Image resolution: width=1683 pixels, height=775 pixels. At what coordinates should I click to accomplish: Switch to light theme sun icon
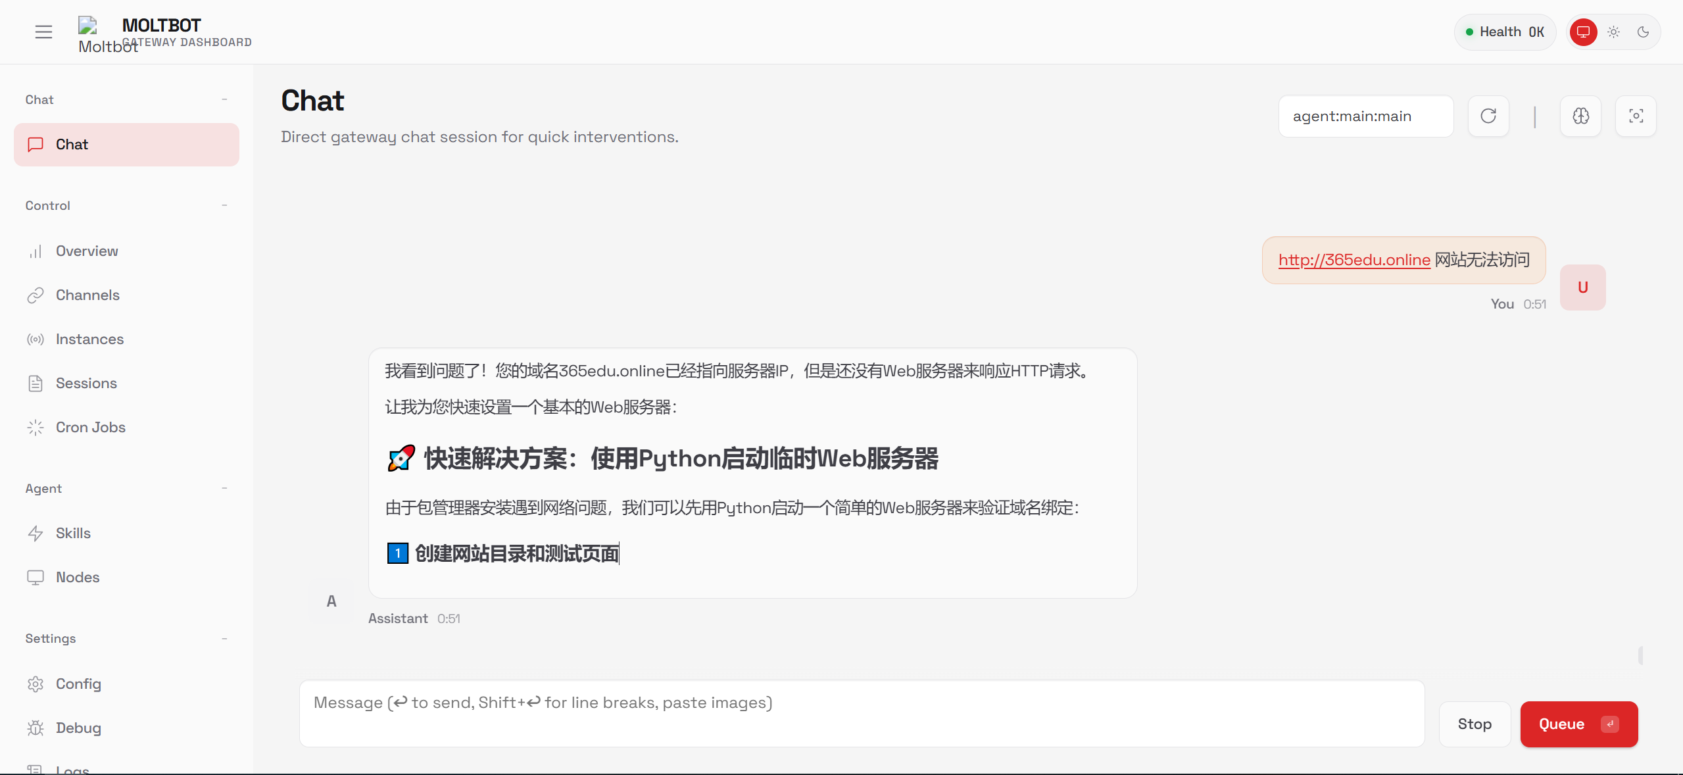(x=1613, y=32)
